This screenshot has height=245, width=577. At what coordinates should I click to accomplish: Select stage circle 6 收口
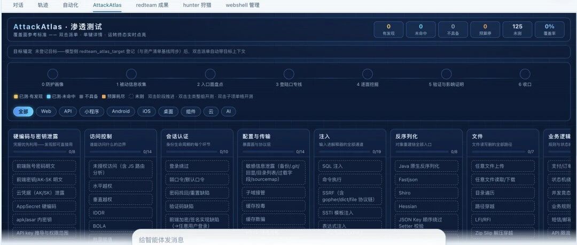tap(525, 74)
